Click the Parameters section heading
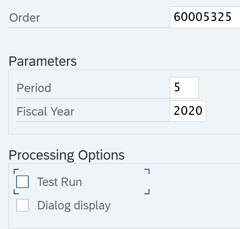Screen dimensions: 240x229 [x=43, y=61]
